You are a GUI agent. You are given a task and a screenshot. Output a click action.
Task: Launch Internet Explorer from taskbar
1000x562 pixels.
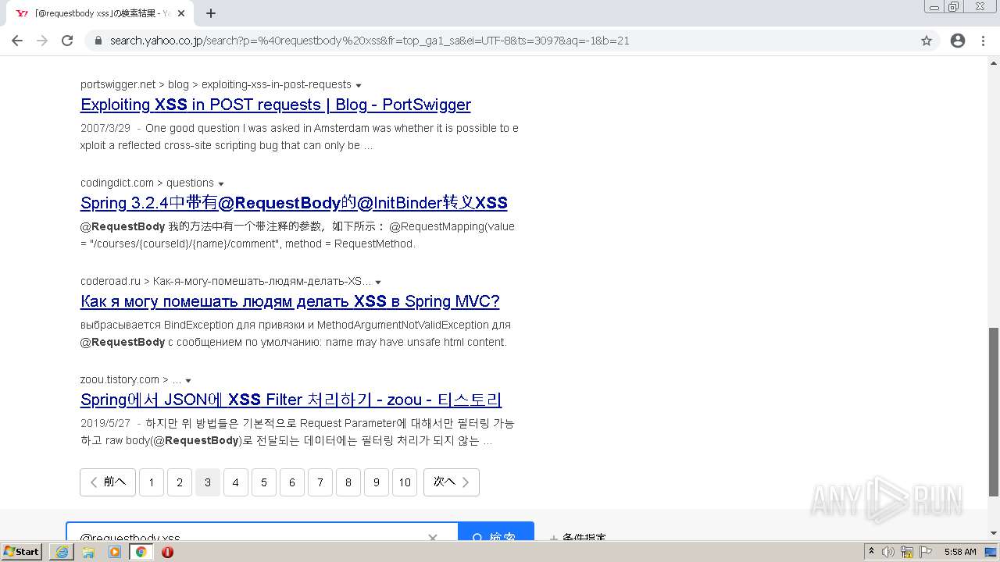point(62,552)
